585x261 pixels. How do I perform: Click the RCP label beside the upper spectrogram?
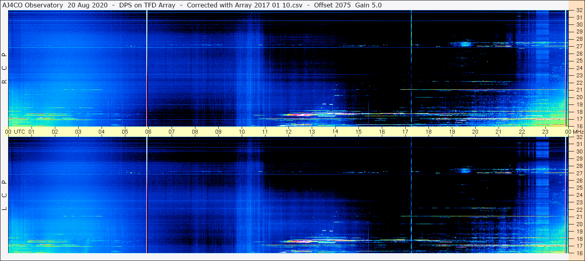[5, 68]
